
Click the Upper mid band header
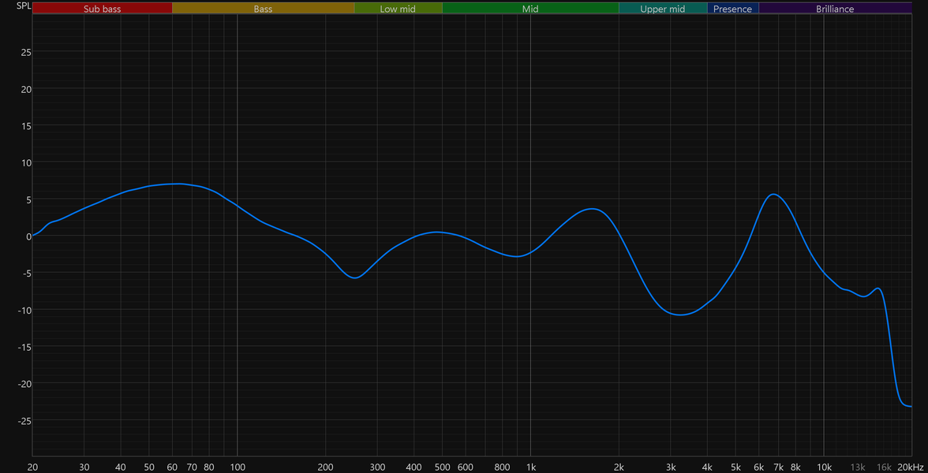(663, 8)
